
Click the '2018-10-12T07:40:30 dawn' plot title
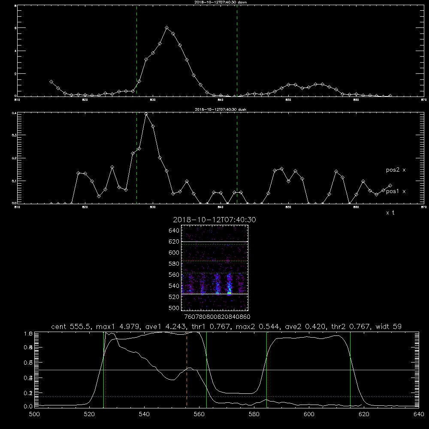click(x=221, y=2)
